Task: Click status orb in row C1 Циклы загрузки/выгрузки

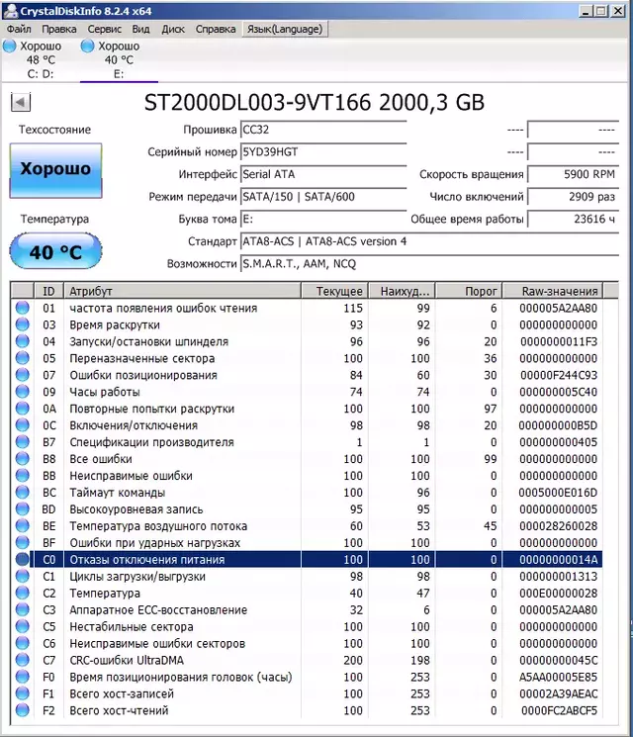Action: [x=22, y=577]
